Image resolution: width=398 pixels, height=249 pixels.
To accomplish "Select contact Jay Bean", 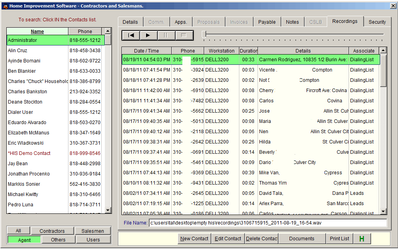I will click(56, 163).
